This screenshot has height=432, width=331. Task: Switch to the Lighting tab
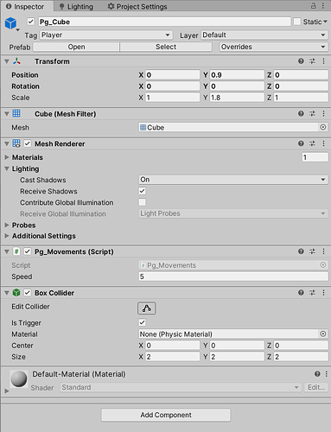[x=76, y=6]
